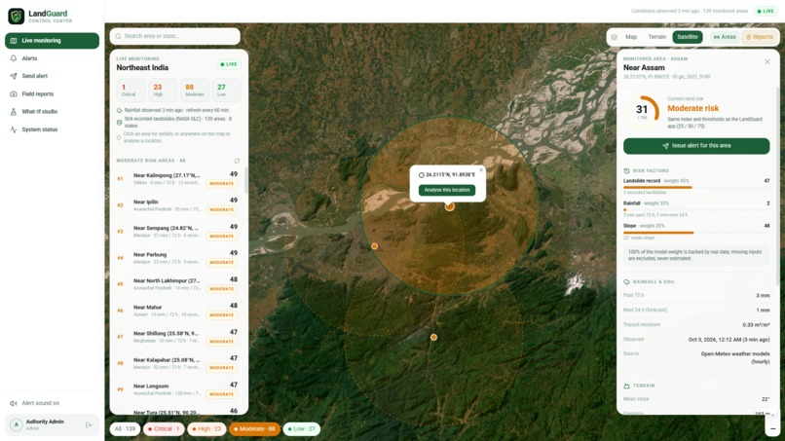Viewport: 785px width, 441px height.
Task: Click the risk score gauge showing 31
Action: coord(643,111)
